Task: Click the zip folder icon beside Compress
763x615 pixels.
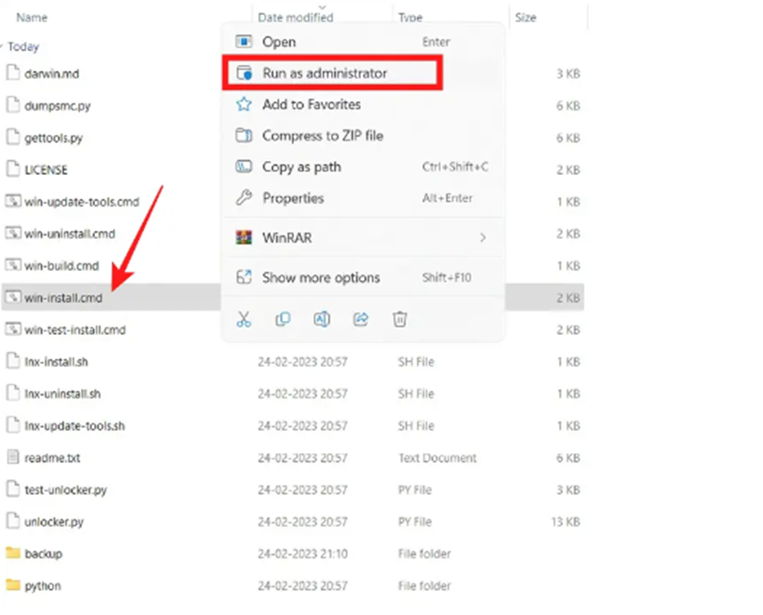Action: (244, 135)
